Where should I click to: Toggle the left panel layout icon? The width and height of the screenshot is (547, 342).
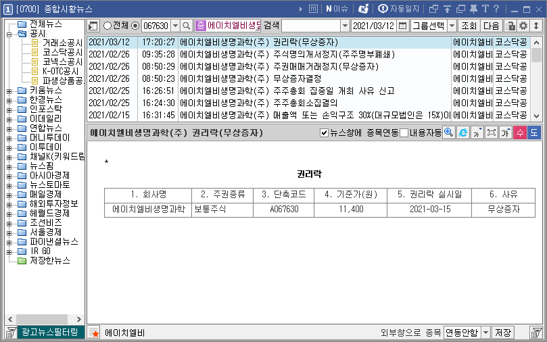click(x=93, y=26)
